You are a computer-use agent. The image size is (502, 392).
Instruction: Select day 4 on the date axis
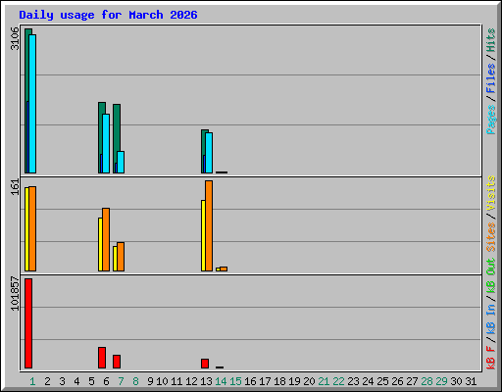(x=76, y=381)
